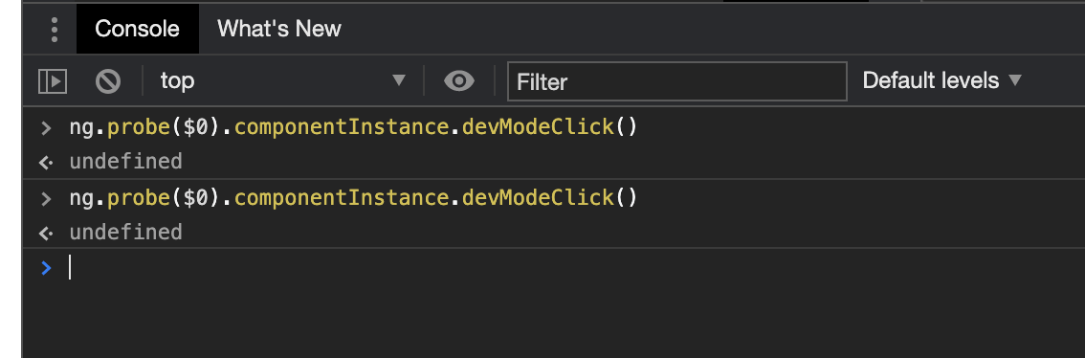
Task: Select the Console tab
Action: 137,29
